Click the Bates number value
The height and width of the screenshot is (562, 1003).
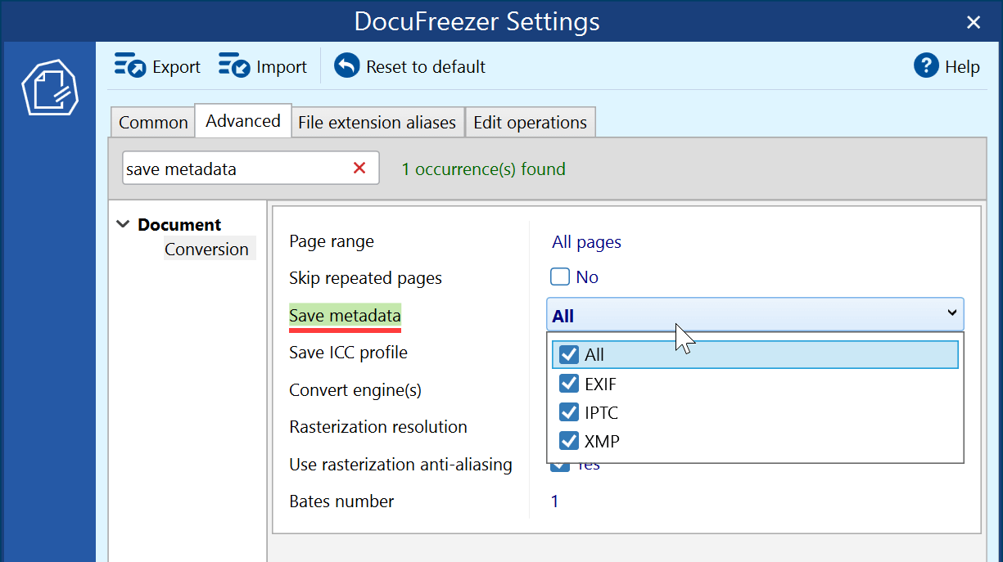point(554,501)
